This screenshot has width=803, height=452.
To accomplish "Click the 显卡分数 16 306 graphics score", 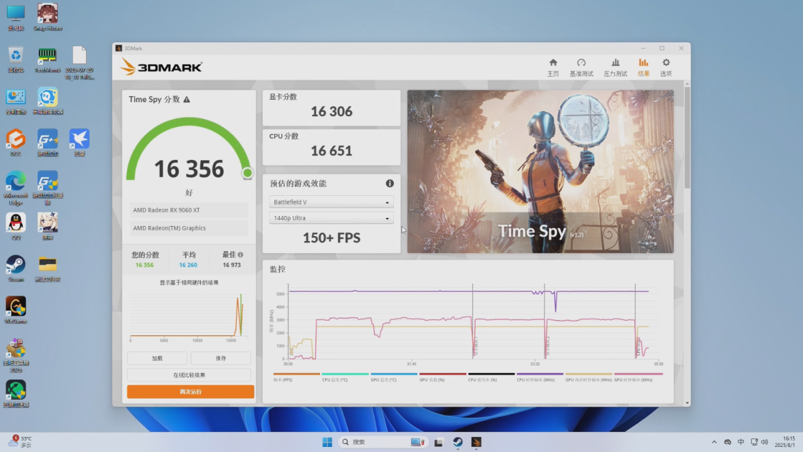I will pyautogui.click(x=331, y=108).
